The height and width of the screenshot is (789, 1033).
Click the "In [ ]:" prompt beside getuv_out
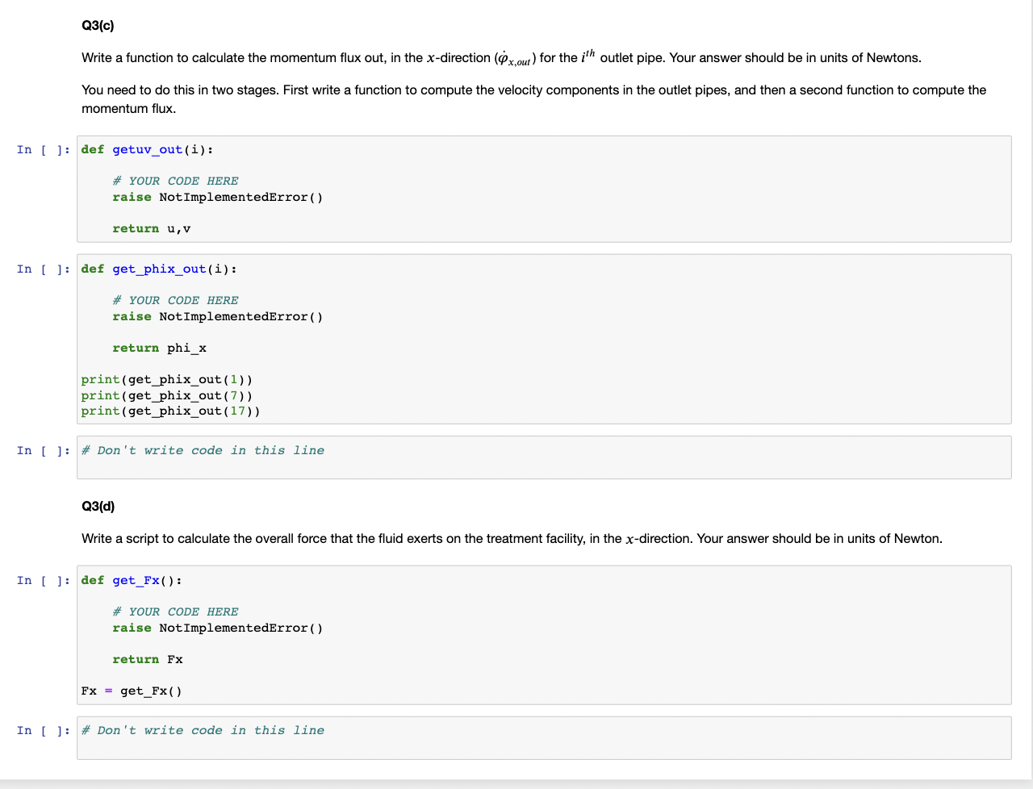point(43,149)
